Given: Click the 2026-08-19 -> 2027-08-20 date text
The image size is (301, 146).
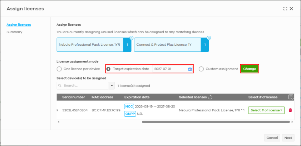Looking at the screenshot, I should tap(155, 106).
